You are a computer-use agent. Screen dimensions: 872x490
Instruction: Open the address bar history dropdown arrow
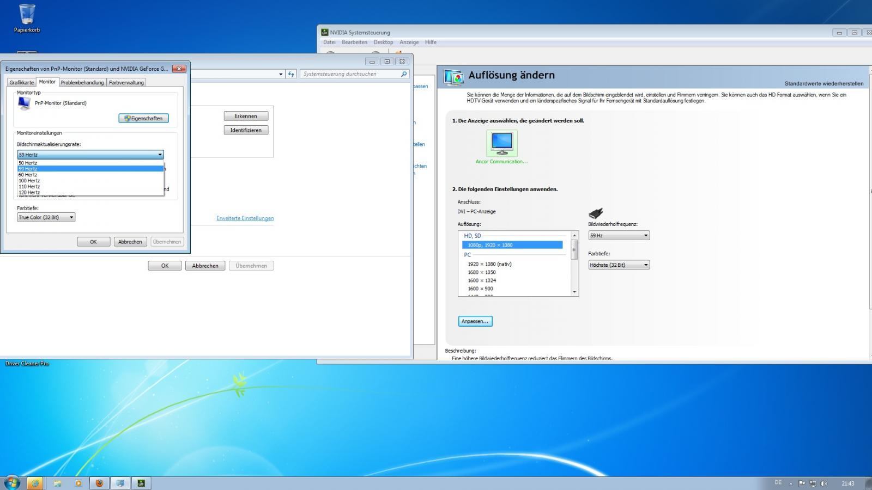(281, 74)
